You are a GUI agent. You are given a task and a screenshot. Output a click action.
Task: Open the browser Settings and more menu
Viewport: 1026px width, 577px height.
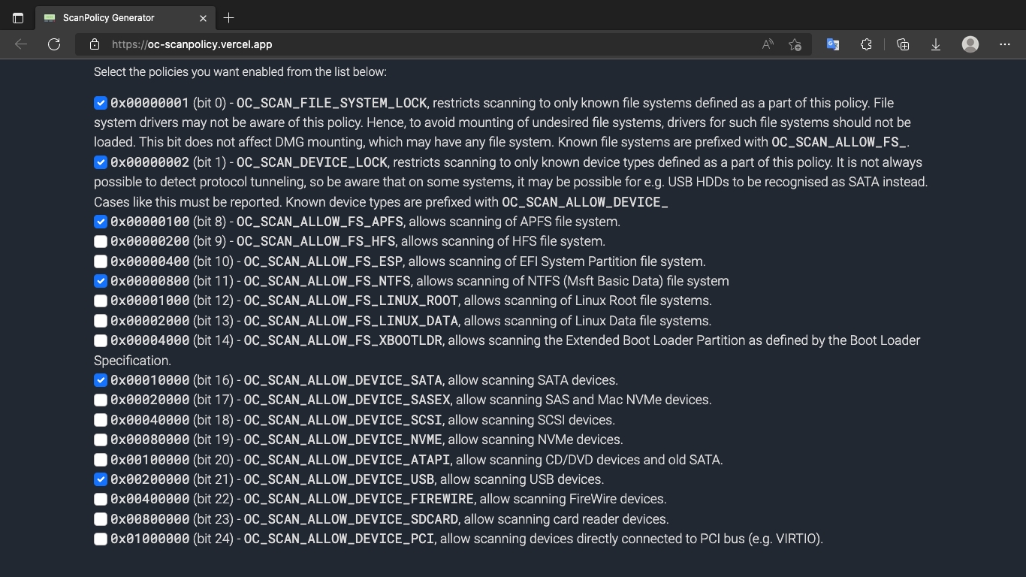1005,44
